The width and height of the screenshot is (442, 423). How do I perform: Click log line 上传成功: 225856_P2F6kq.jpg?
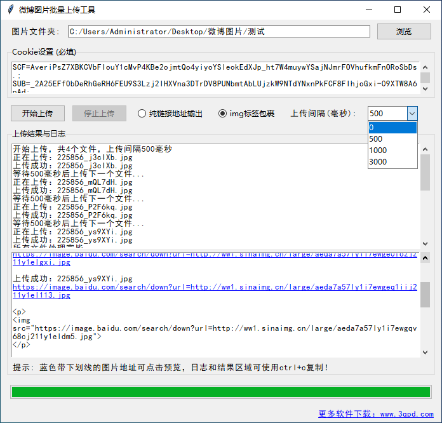73,215
